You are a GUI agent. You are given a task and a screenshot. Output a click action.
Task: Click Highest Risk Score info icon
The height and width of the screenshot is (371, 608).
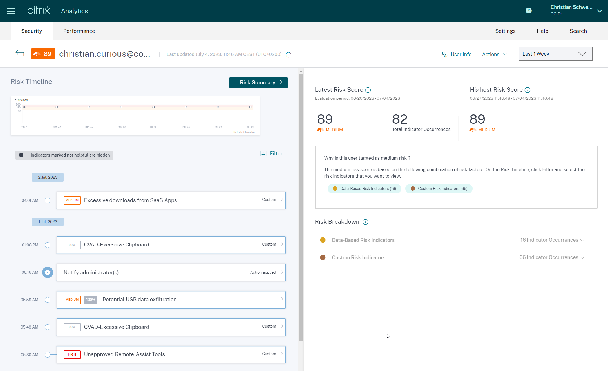pos(527,90)
